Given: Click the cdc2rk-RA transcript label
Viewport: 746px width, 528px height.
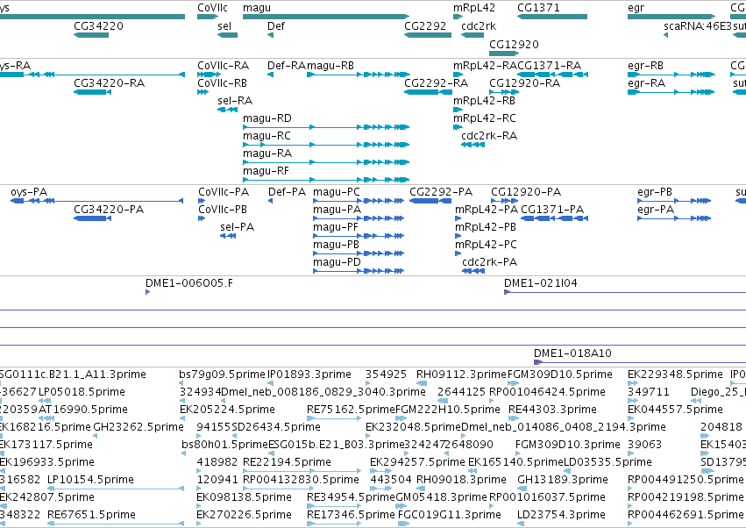Looking at the screenshot, I should 489,136.
